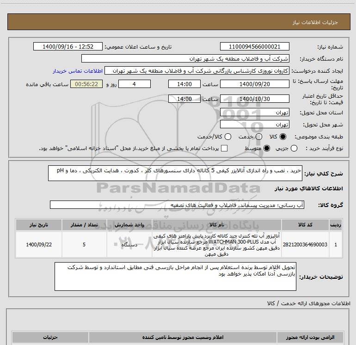
Task: Click the general description text box شرح کلی نیاز
Action: [175, 173]
